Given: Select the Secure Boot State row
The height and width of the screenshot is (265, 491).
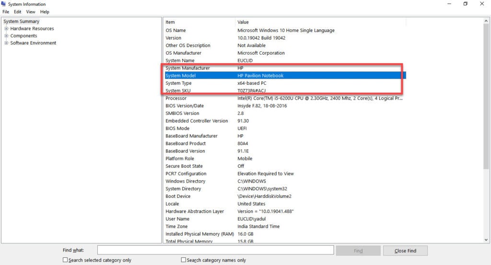Looking at the screenshot, I should 285,166.
